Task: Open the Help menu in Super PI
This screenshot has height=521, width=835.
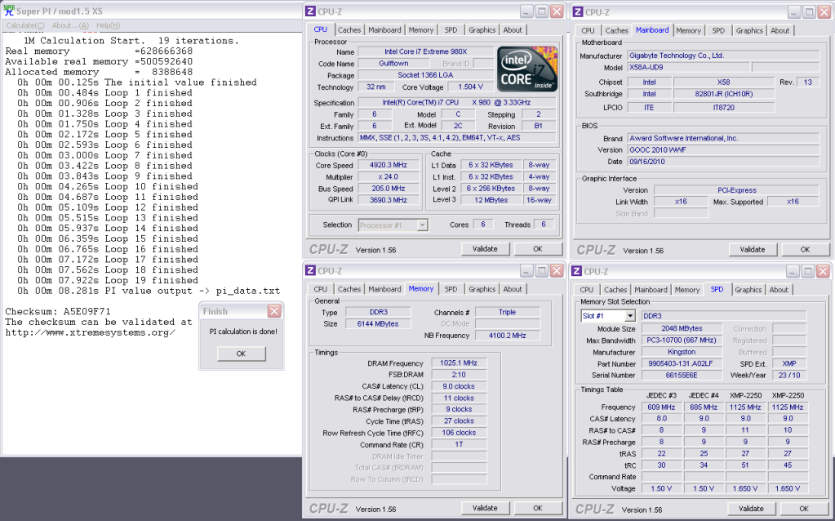Action: tap(108, 25)
